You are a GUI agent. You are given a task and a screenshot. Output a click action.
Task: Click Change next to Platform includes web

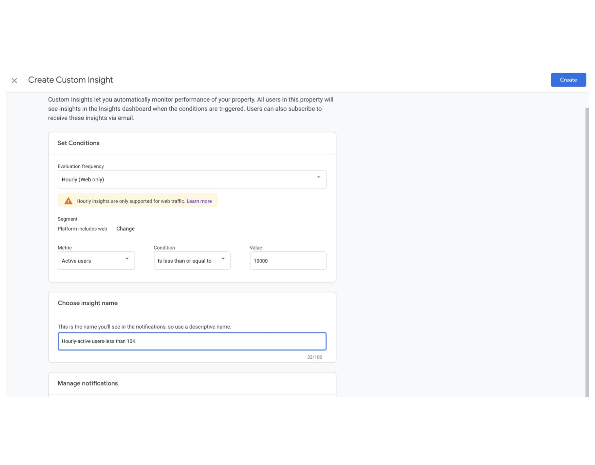[125, 229]
